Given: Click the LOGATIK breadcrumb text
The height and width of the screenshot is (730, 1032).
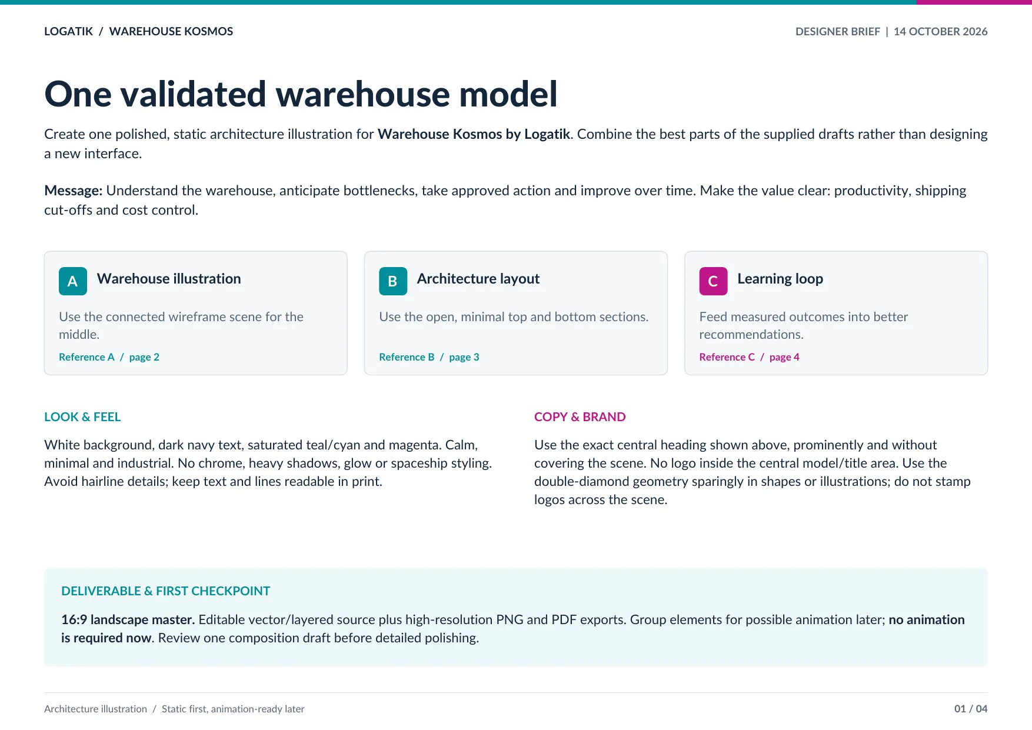Looking at the screenshot, I should point(68,32).
